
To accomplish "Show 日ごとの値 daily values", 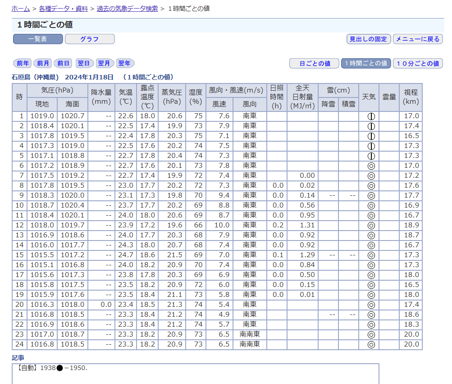I will tap(314, 64).
